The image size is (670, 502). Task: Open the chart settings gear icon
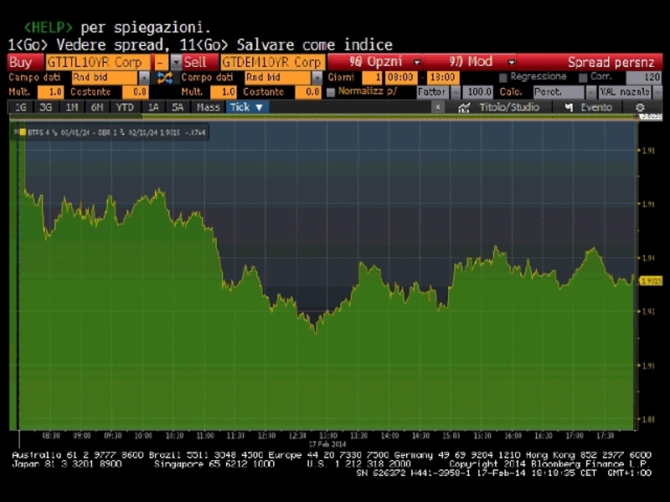tap(640, 107)
